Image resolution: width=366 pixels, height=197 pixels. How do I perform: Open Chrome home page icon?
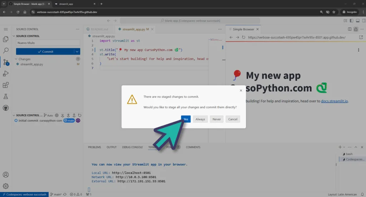pos(25,12)
